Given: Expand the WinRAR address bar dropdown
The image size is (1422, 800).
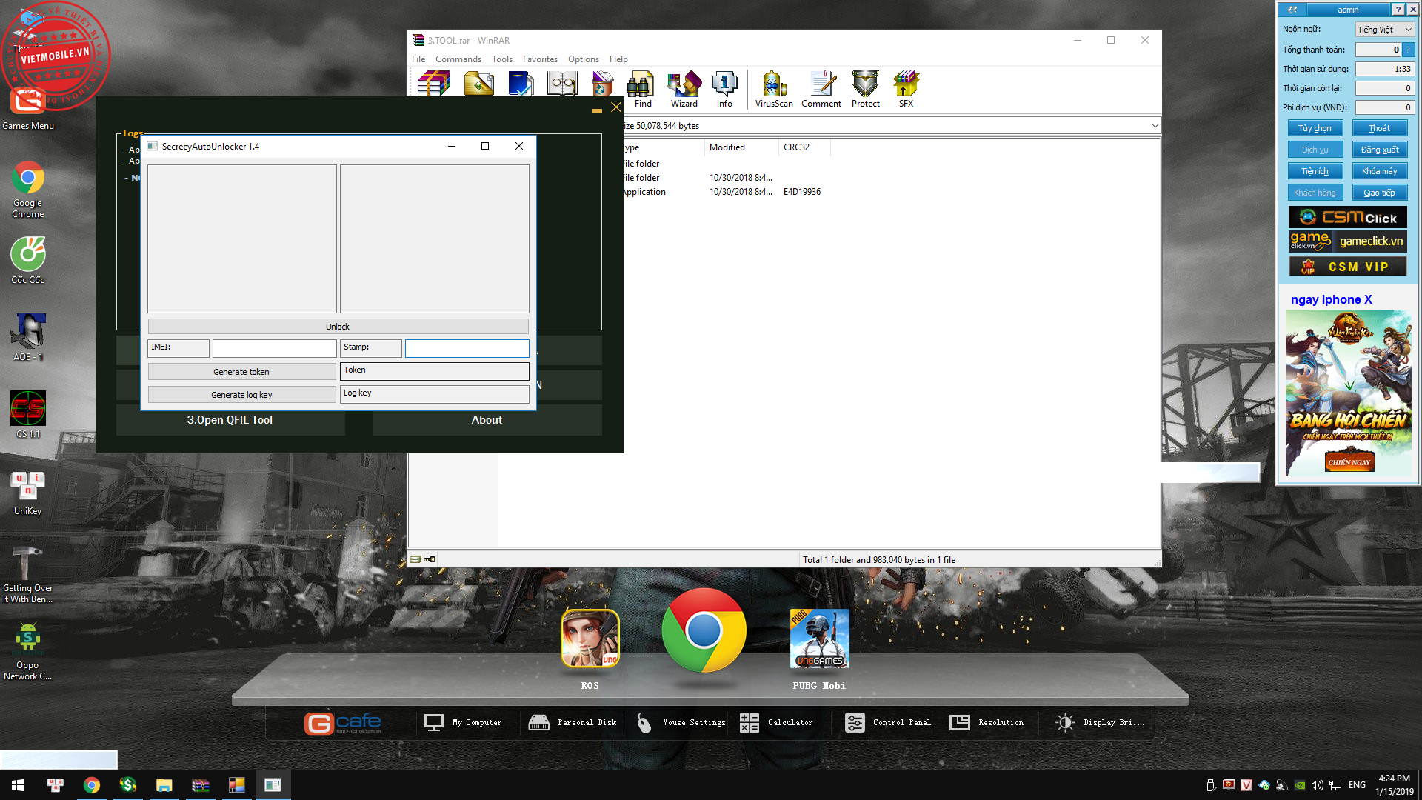Looking at the screenshot, I should tap(1155, 126).
